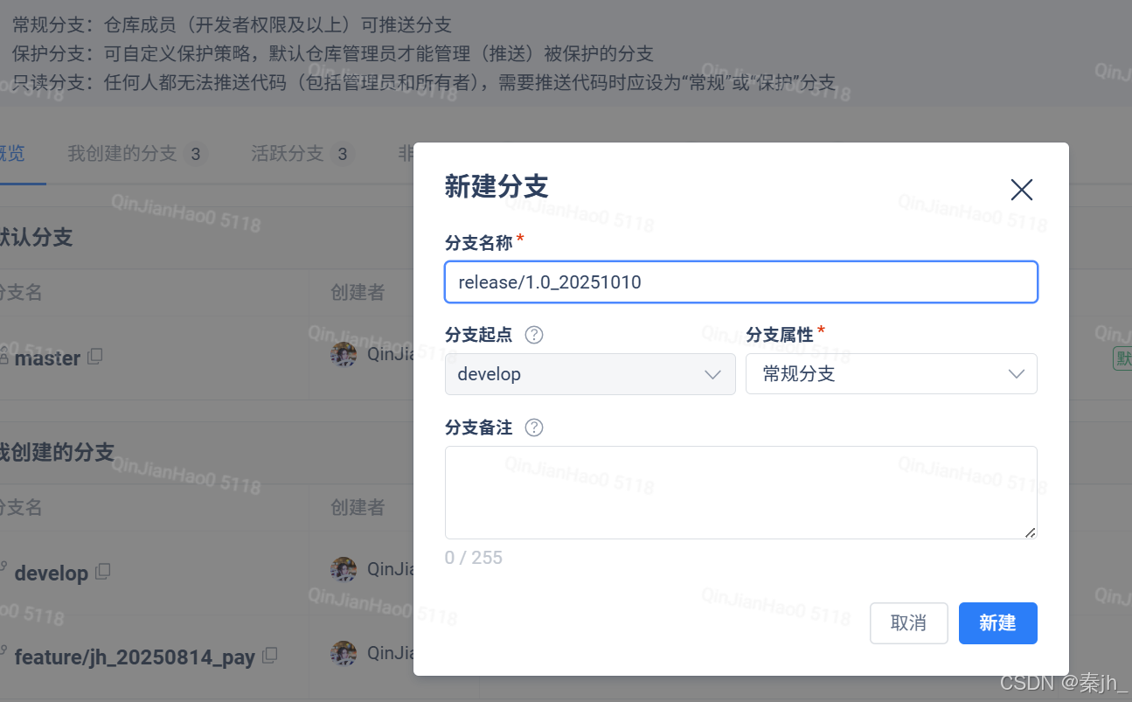1132x702 pixels.
Task: Click the creator avatar in develop row
Action: (x=344, y=570)
